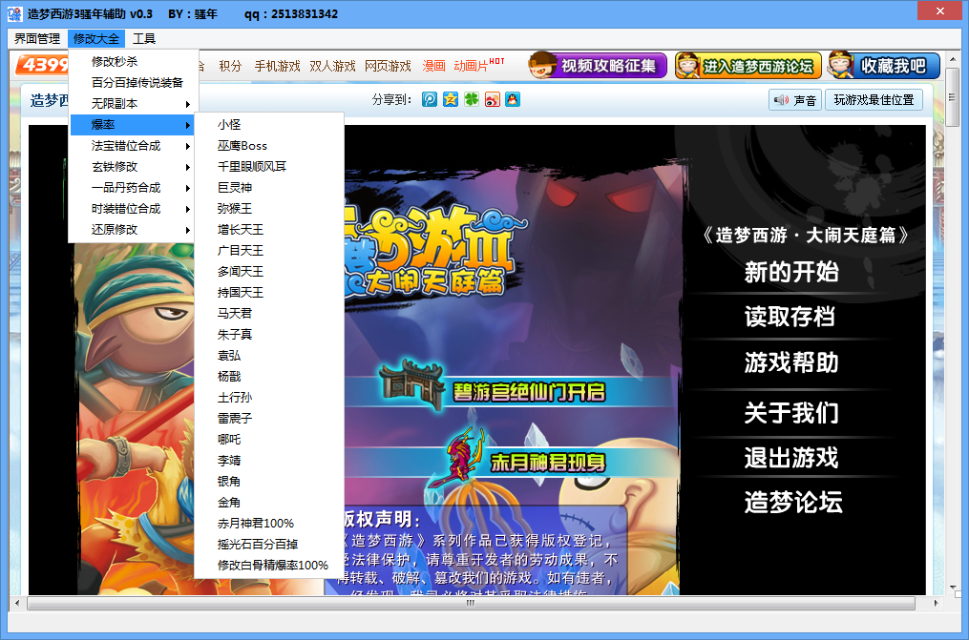Click the 4399 logo

coord(42,65)
